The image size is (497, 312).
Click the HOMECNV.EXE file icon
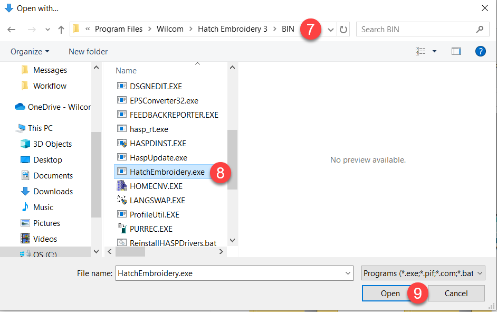122,185
